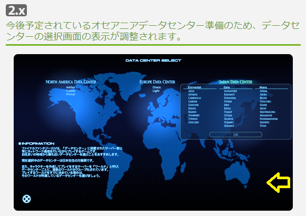Click the Yojimbo world name
Image resolution: width=306 pixels, height=216 pixels.
(x=229, y=122)
